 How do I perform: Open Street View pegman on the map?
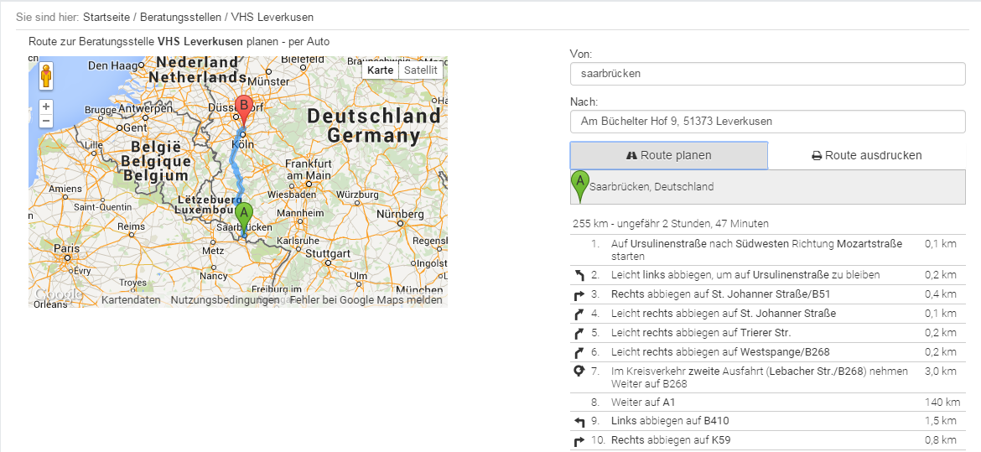click(x=46, y=75)
